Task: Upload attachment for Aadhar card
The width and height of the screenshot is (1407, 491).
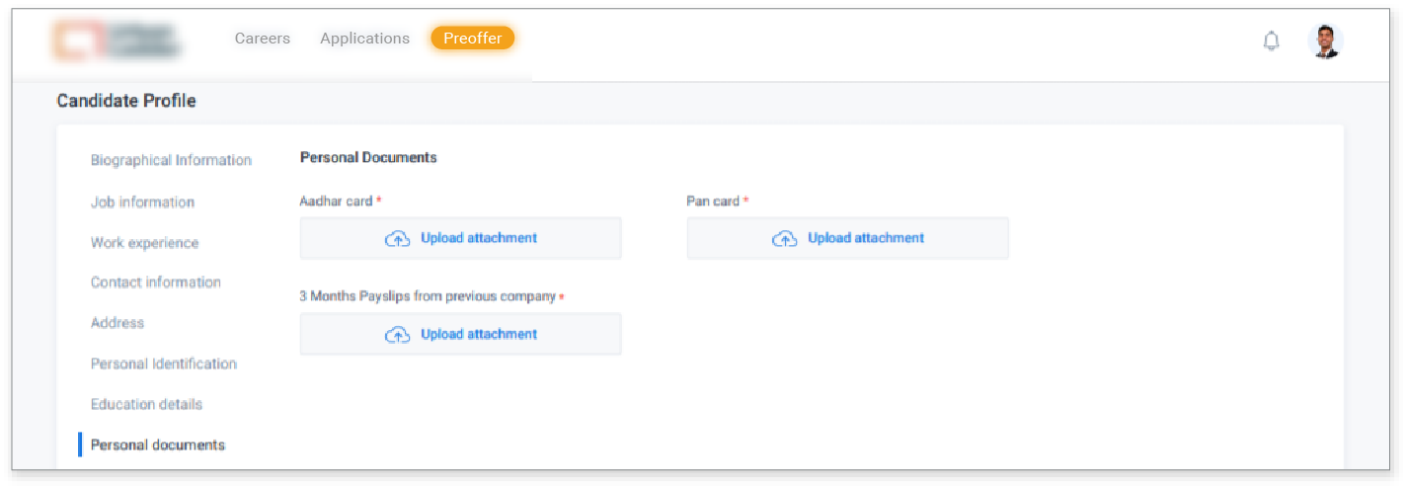Action: [461, 238]
